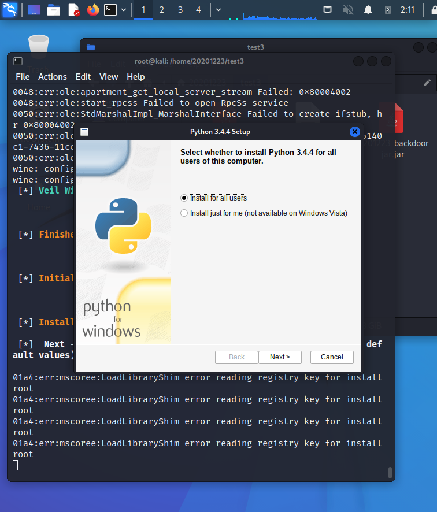Click the terminal title root@kali: /home/20201223/test3
The width and height of the screenshot is (437, 512).
(189, 61)
